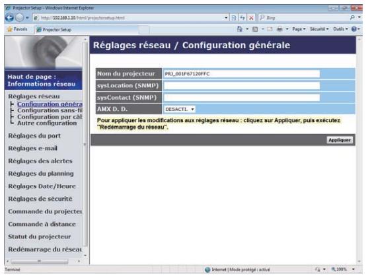Screen dimensions: 366x276
Task: Open the AMX D. D. dropdown
Action: 180,109
